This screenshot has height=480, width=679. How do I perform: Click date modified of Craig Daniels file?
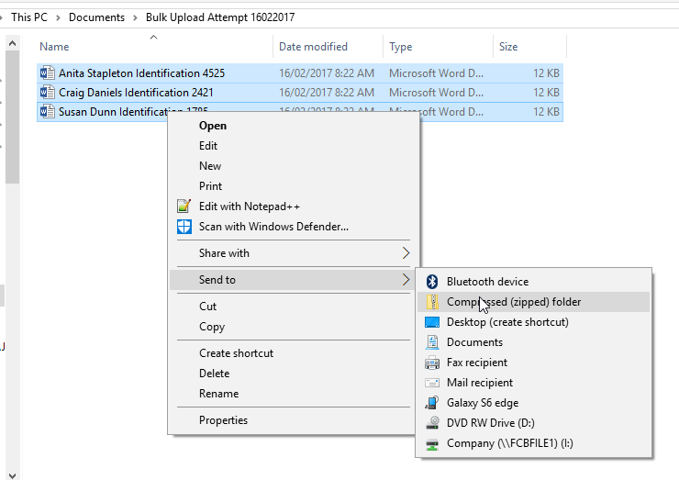click(x=327, y=93)
